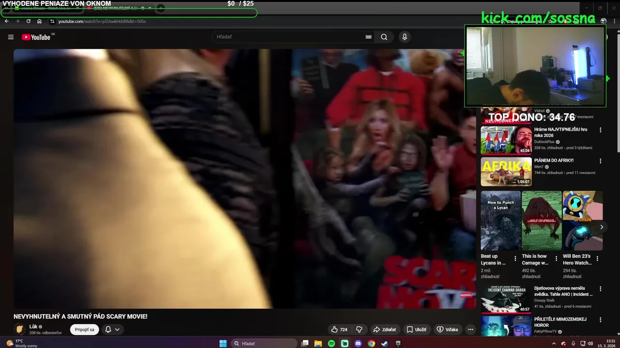Open the green Kick app in taskbar
This screenshot has height=348, width=620.
(345, 344)
